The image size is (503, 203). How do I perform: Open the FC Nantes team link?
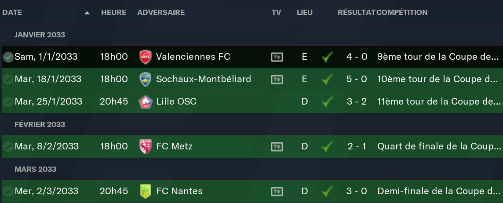pyautogui.click(x=179, y=192)
